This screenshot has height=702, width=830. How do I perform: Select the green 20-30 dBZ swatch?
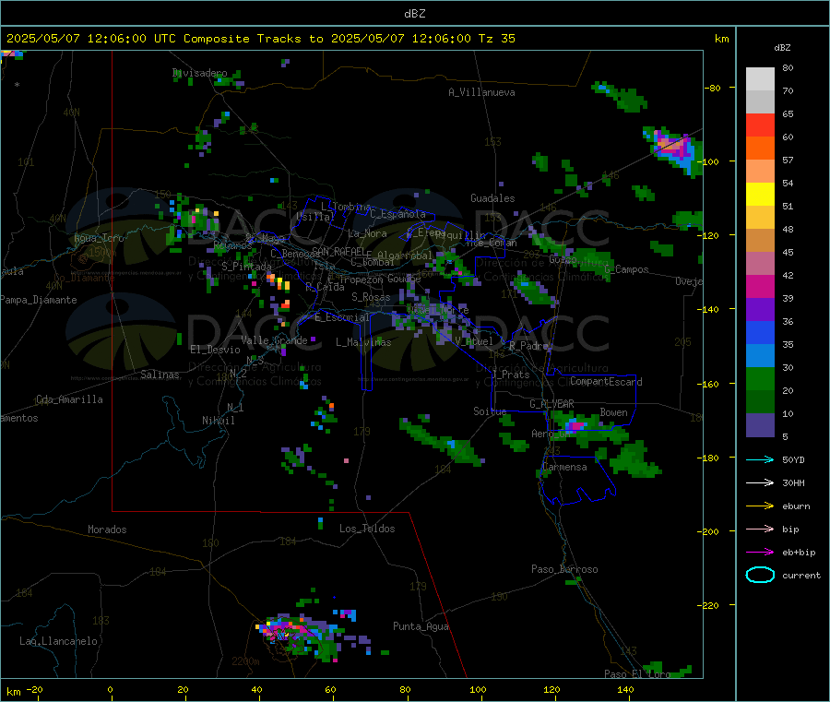[x=760, y=379]
